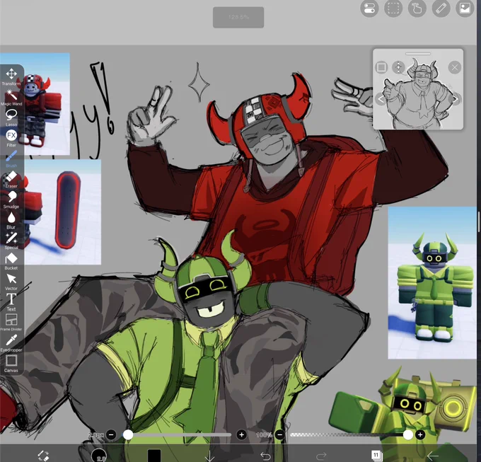Select the Vector tool

(x=11, y=282)
